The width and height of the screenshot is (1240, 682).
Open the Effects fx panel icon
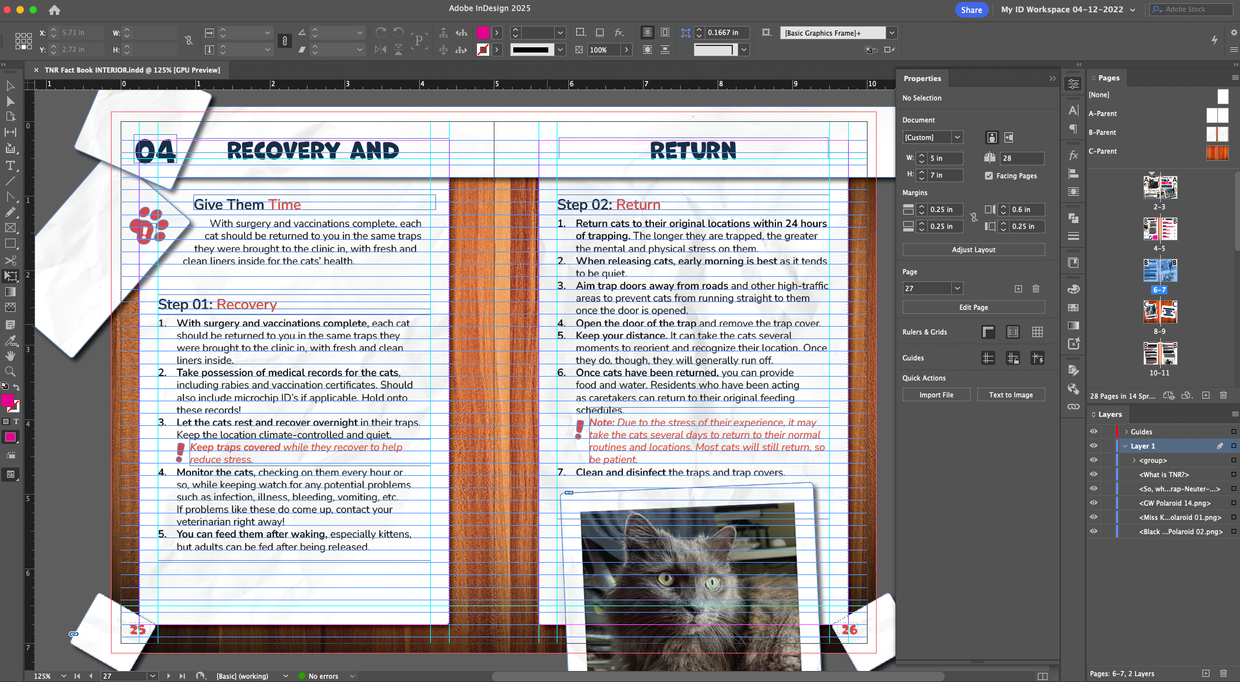point(1074,155)
